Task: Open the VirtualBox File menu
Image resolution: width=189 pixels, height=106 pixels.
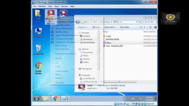Action: 35,6
